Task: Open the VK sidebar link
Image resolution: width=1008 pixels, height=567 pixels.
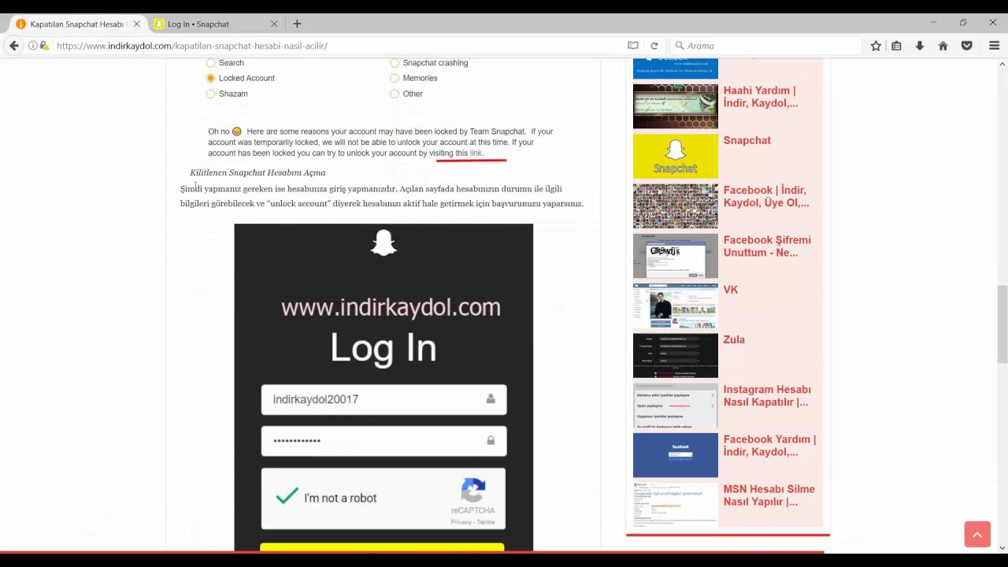Action: 731,290
